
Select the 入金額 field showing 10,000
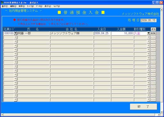122,33
